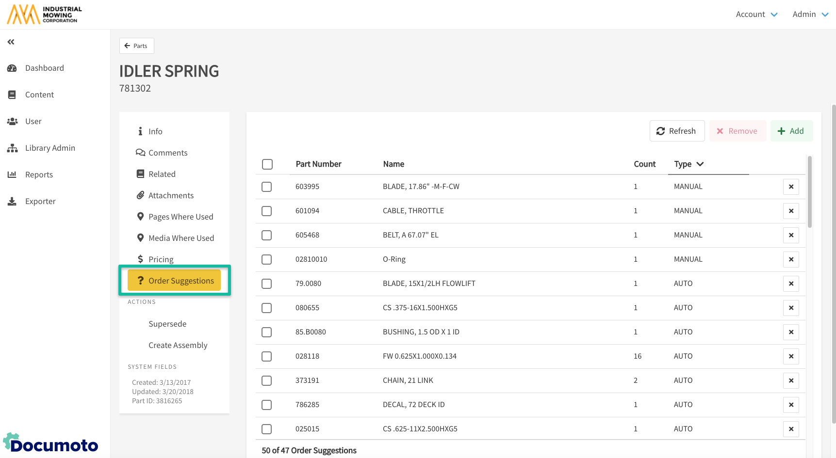The image size is (836, 458).
Task: Open the Exporter download icon
Action: (12, 201)
